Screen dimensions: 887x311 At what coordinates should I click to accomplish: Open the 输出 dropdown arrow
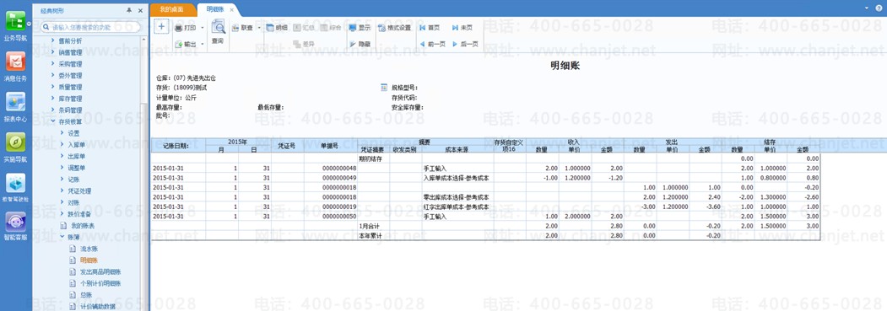point(203,44)
